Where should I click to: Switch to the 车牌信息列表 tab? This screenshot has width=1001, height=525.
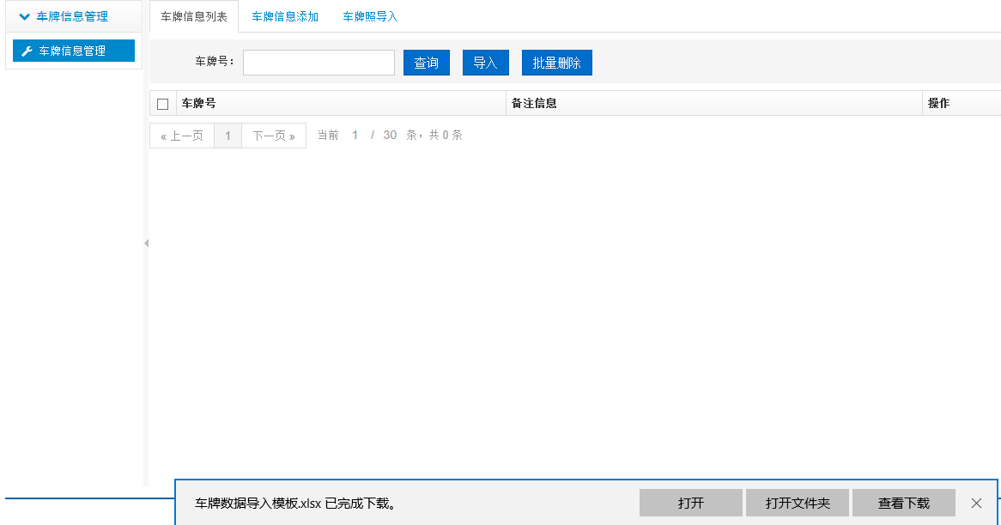pos(194,16)
